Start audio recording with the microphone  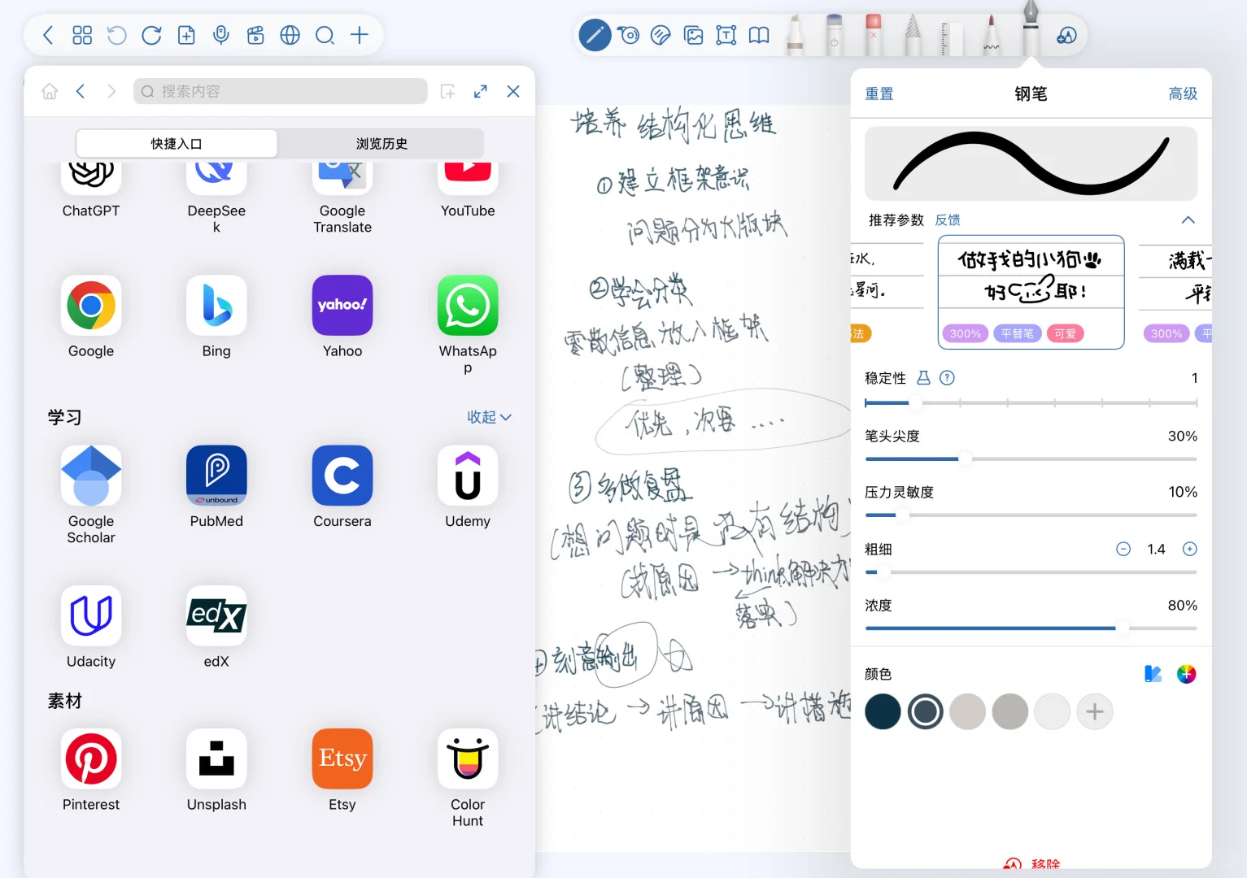click(x=220, y=35)
